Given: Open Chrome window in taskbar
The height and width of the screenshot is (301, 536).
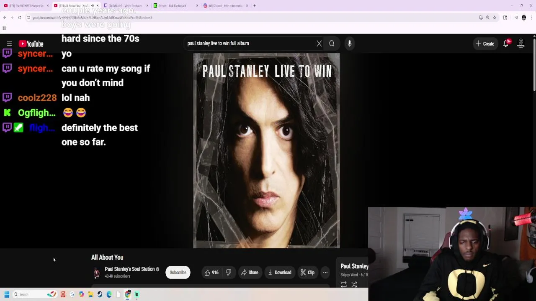Looking at the screenshot, I should [128, 294].
